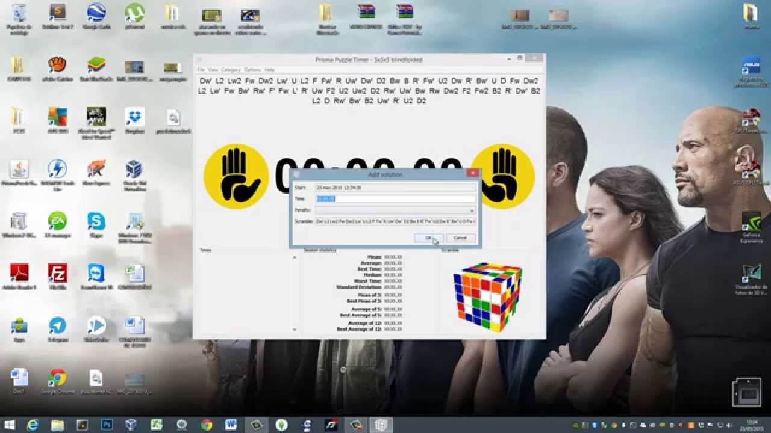Close the Add solution dialog

[472, 174]
